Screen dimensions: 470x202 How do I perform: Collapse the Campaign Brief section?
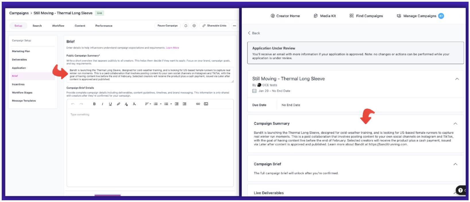click(455, 164)
